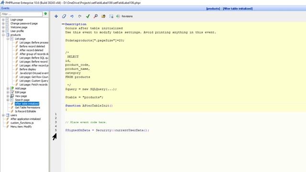Redo the reverted code edit

(80, 16)
